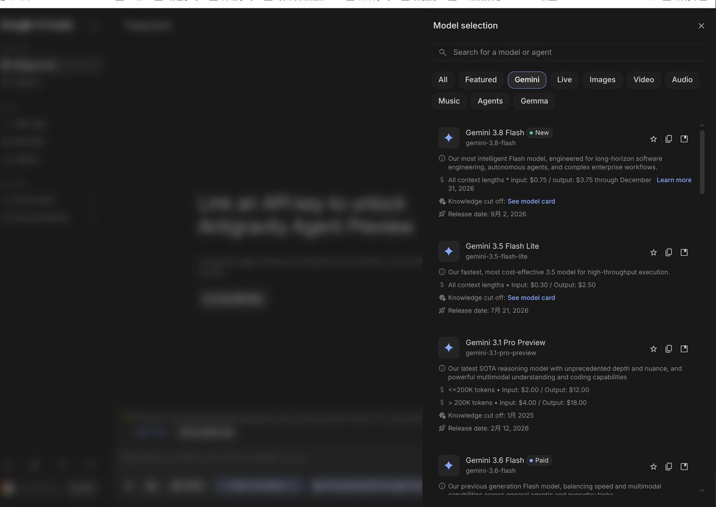This screenshot has height=507, width=716.
Task: Click the Gemini 3.1 Pro Preview model title
Action: coord(505,342)
